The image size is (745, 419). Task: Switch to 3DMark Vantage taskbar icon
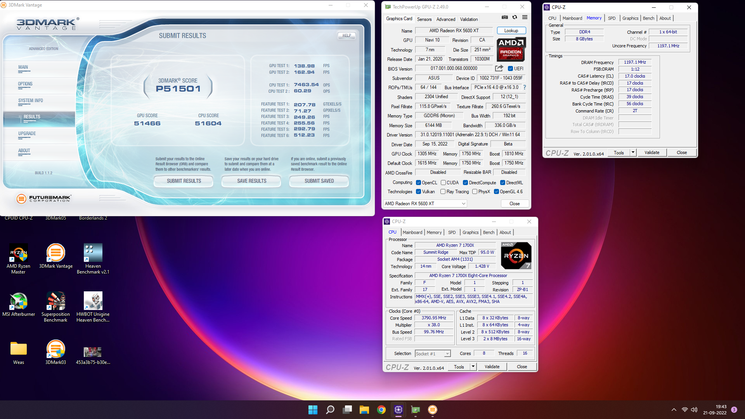tap(433, 410)
